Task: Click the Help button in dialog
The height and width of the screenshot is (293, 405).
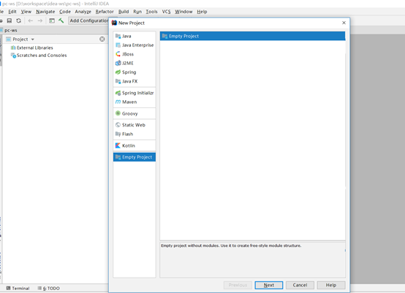Action: 331,285
